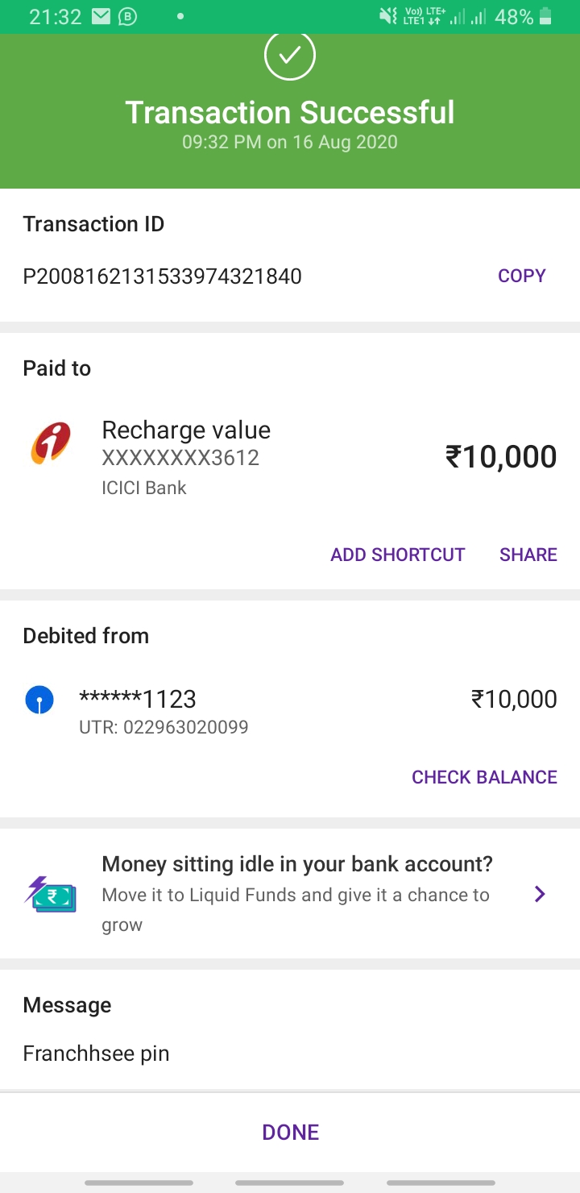580x1193 pixels.
Task: Tap the transaction ID number text
Action: pos(162,277)
